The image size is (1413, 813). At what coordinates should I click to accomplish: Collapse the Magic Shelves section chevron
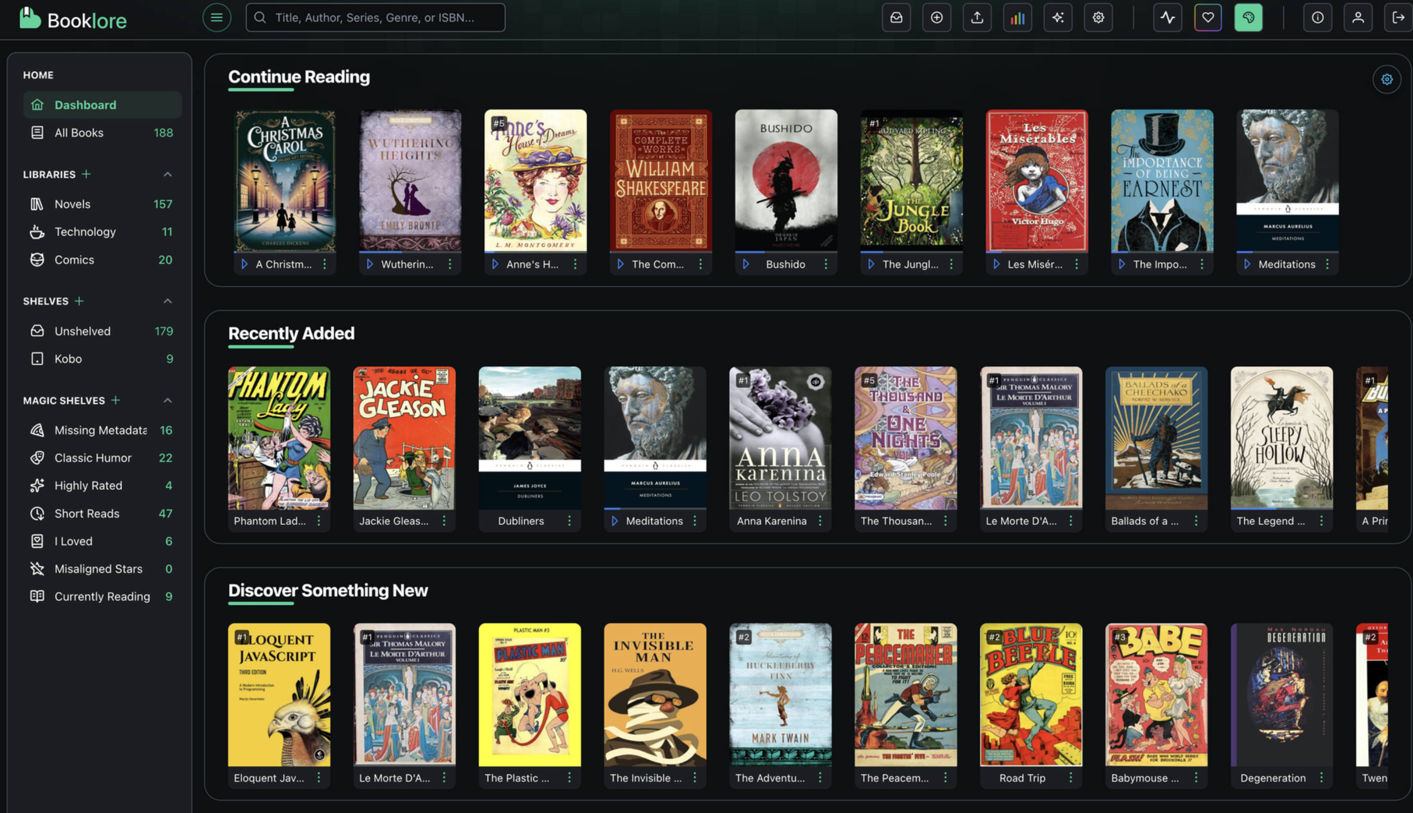pyautogui.click(x=168, y=400)
